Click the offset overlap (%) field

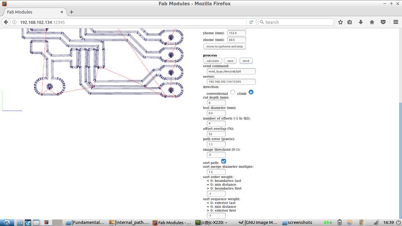(216, 134)
